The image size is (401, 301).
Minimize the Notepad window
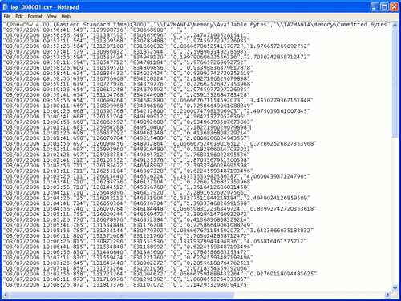tap(375, 7)
